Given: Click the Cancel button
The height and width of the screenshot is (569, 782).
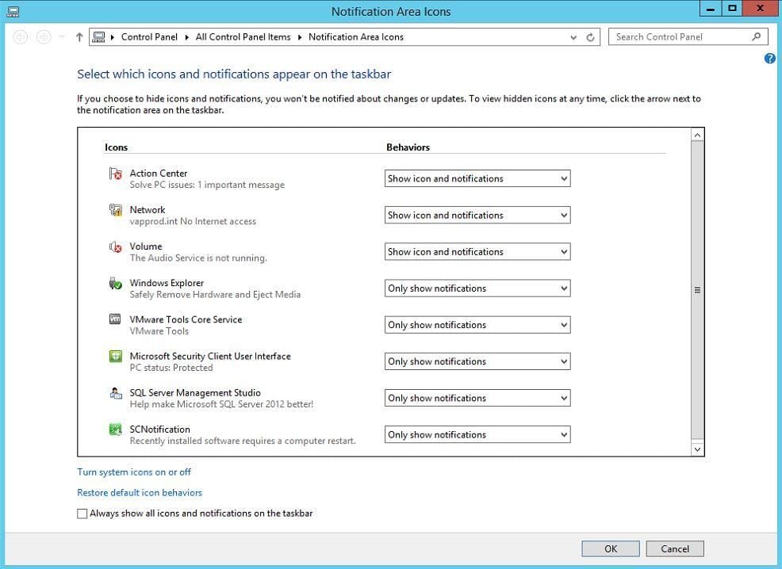Looking at the screenshot, I should pyautogui.click(x=675, y=548).
